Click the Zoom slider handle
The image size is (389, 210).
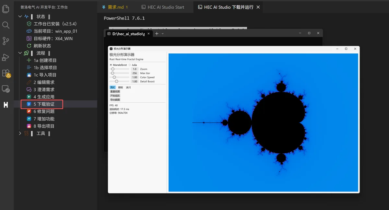[x=113, y=69]
